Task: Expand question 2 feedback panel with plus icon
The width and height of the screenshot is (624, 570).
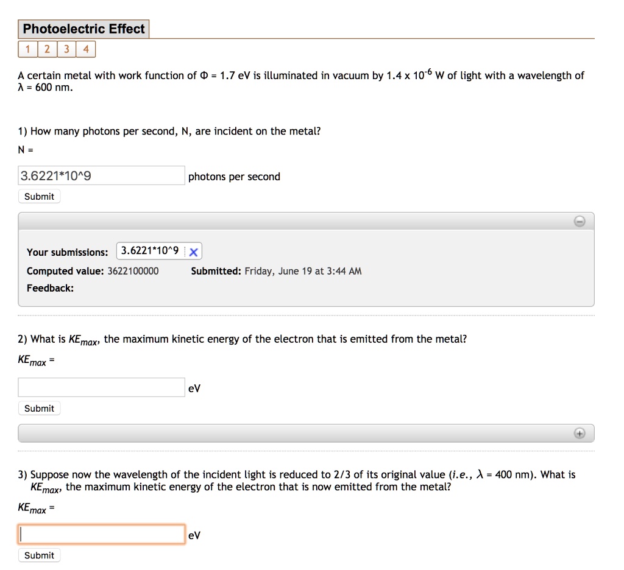Action: (579, 433)
